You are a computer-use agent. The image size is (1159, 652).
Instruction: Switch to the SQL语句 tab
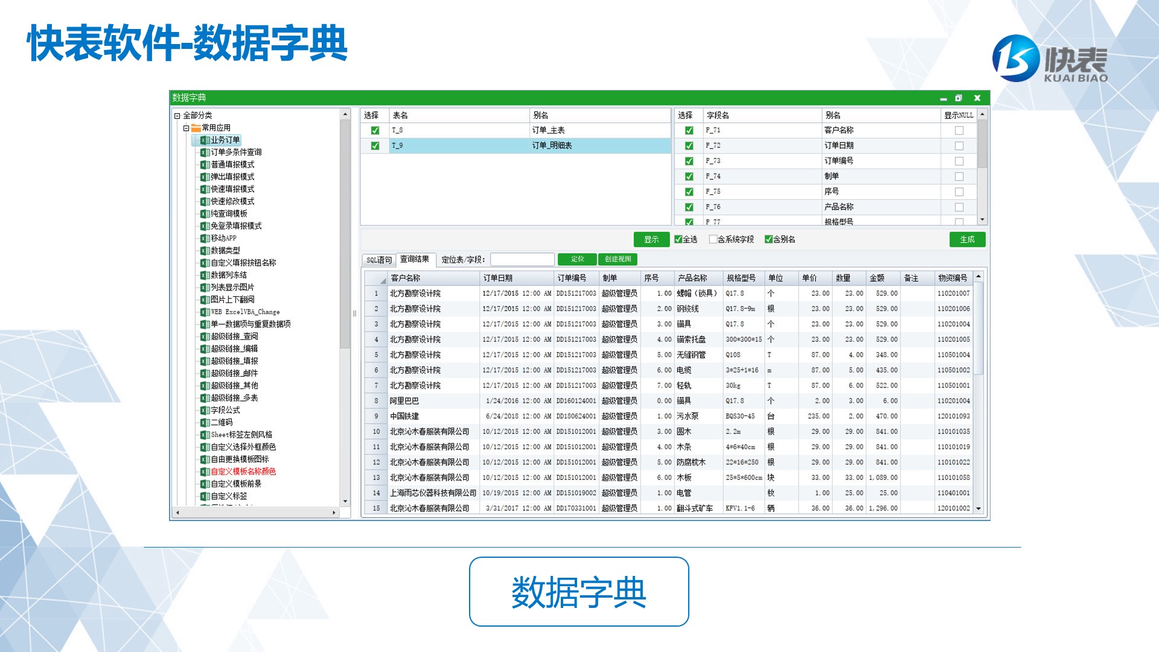pyautogui.click(x=379, y=260)
